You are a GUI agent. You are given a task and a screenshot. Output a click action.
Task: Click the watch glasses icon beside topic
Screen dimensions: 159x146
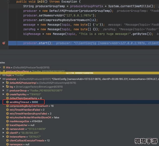point(4,75)
